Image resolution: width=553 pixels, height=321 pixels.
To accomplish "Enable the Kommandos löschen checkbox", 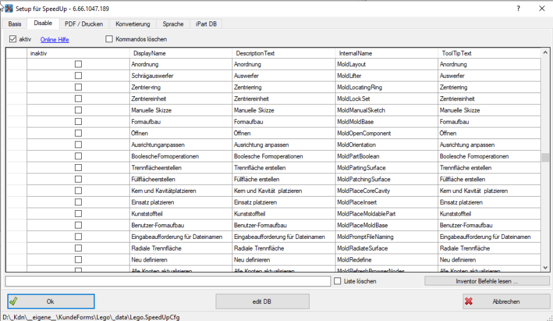I will 110,39.
